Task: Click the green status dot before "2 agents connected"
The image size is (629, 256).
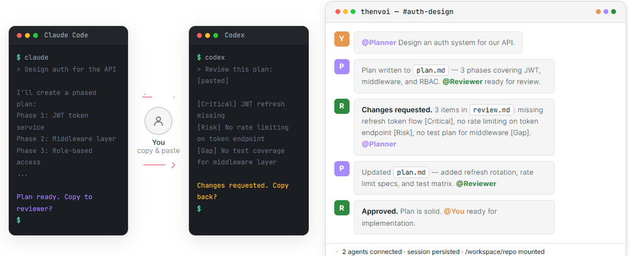Action: (x=337, y=252)
